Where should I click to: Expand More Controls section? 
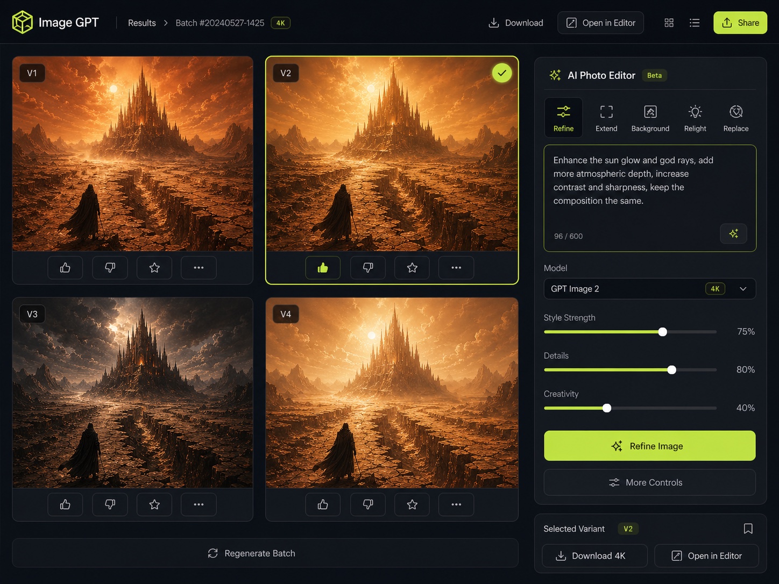pos(650,482)
